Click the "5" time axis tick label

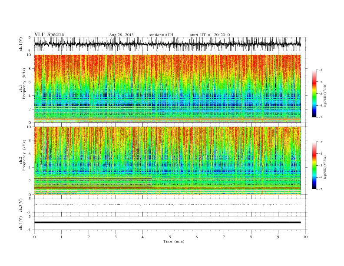[x=170, y=237]
